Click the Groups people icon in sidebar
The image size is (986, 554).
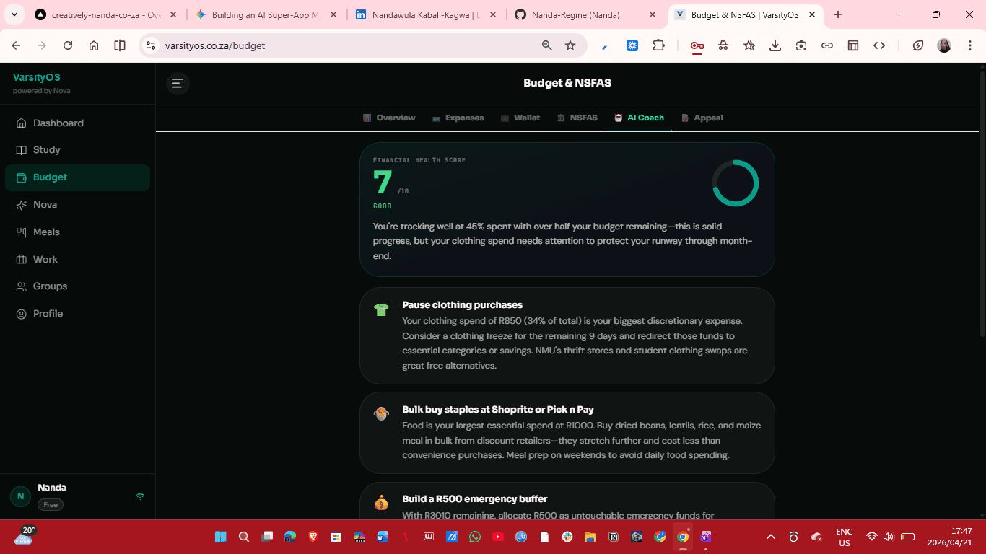point(22,286)
